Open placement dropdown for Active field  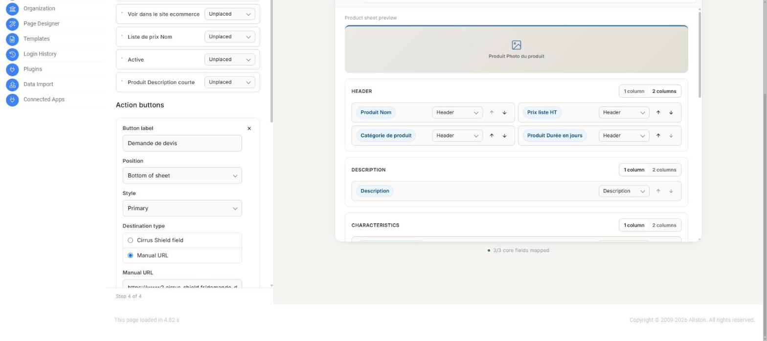click(230, 60)
